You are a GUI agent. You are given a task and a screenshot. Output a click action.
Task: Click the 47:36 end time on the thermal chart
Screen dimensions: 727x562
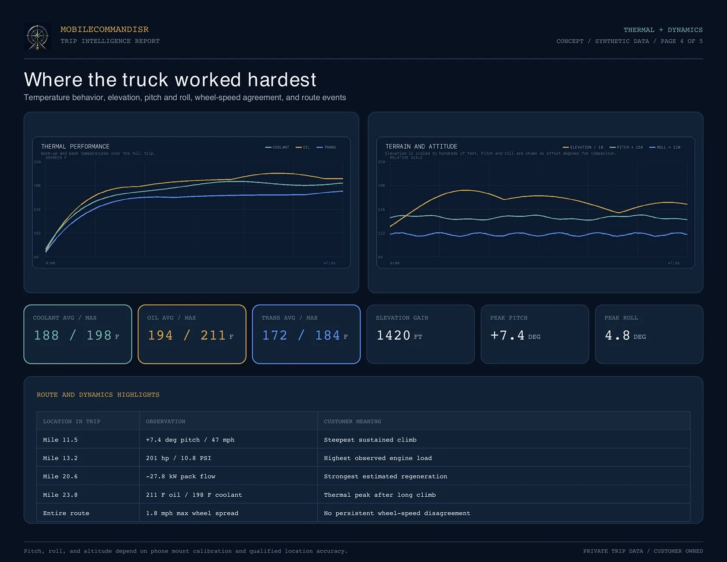pos(329,263)
